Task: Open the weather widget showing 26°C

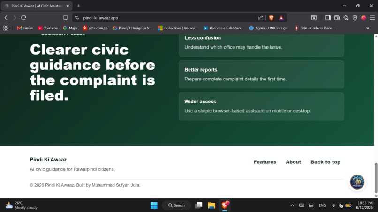Action: pos(22,205)
